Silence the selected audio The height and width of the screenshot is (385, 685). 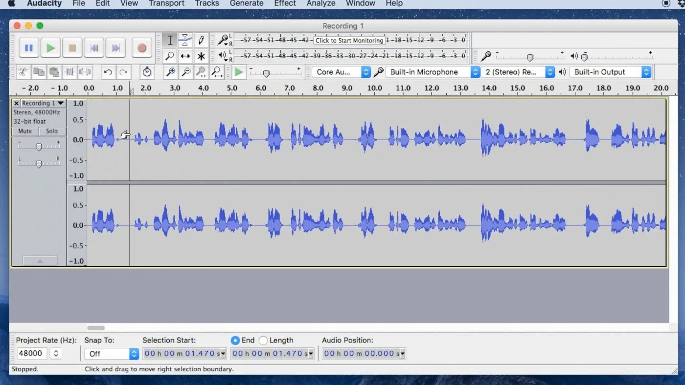pos(85,72)
